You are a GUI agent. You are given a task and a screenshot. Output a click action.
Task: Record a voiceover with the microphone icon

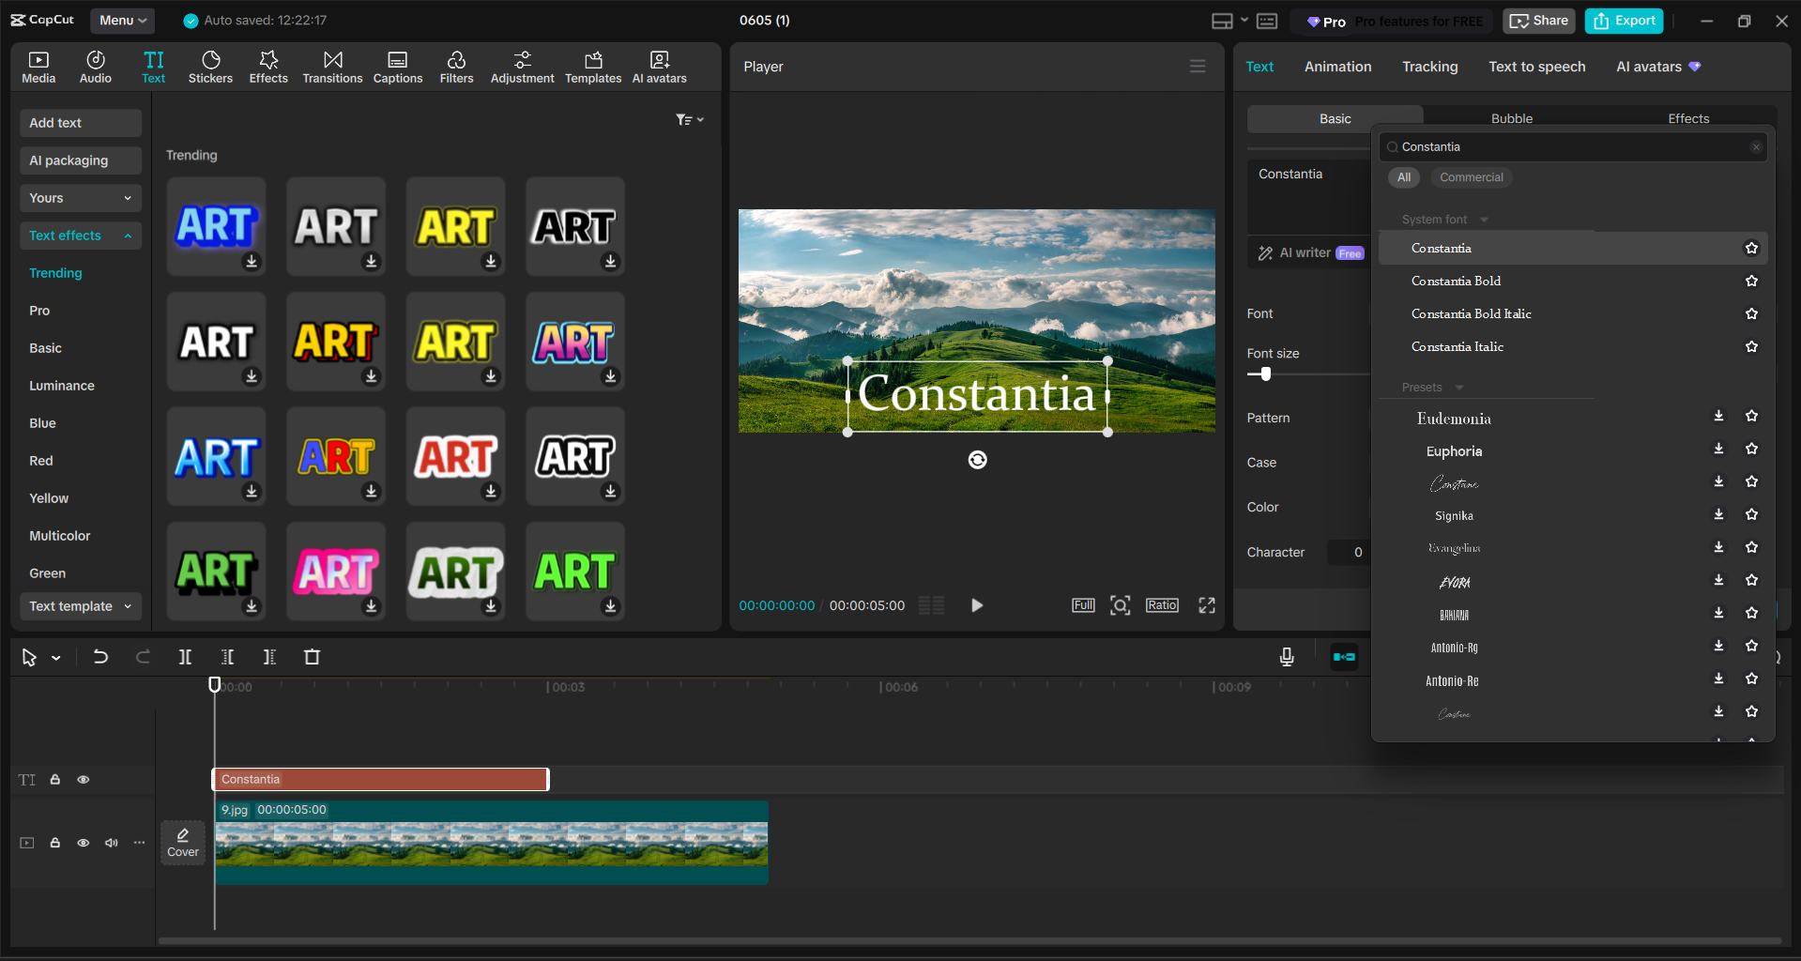(x=1286, y=657)
